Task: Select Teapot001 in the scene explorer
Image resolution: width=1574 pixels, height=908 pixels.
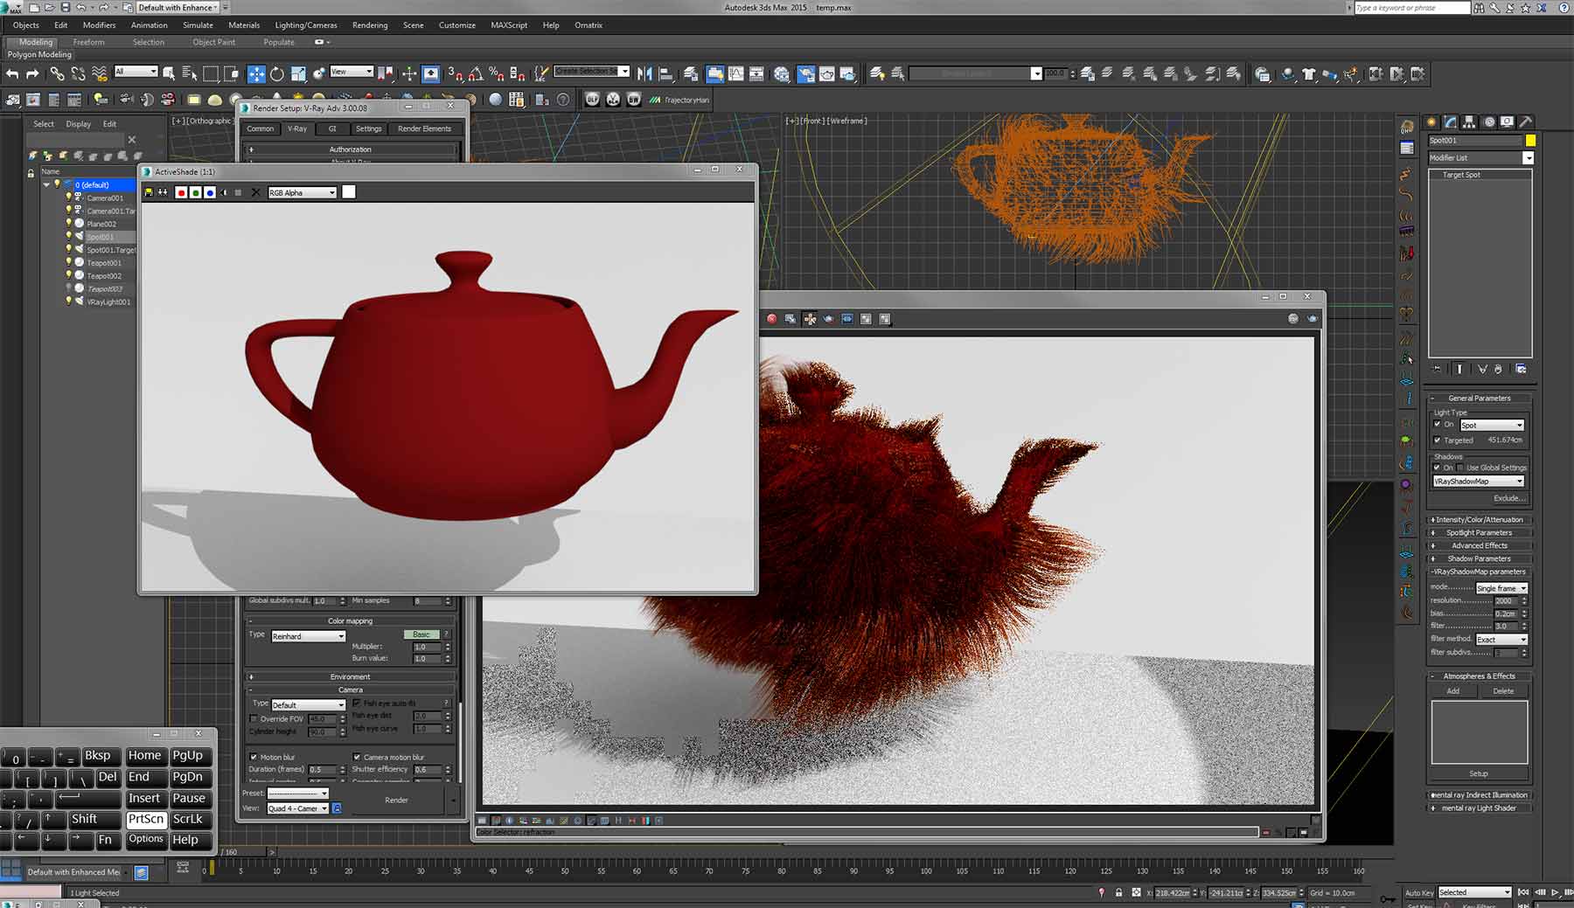Action: coord(104,263)
